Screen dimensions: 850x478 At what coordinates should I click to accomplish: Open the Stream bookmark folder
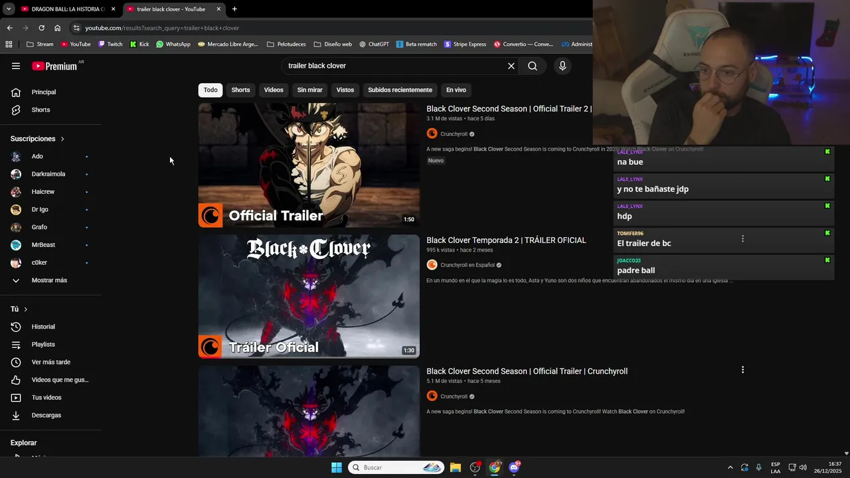[41, 44]
